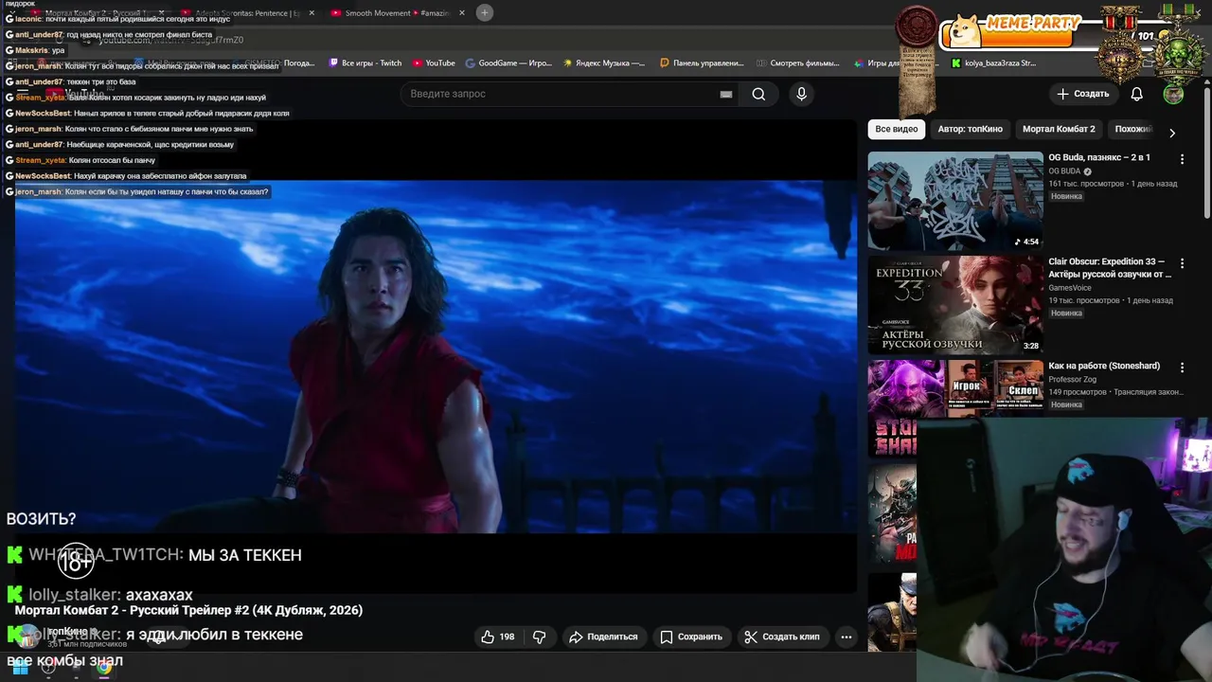Dislike the video with thumbs down
The width and height of the screenshot is (1212, 682).
[540, 637]
